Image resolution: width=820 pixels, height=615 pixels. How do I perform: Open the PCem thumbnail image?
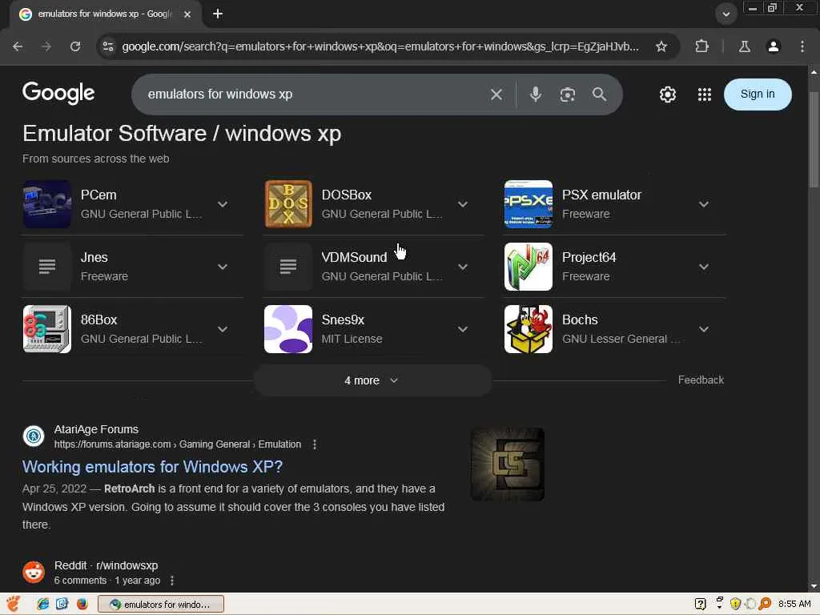pos(47,204)
